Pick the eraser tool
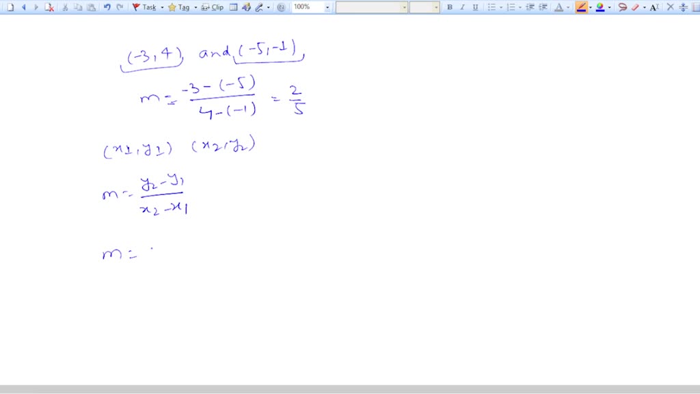The height and width of the screenshot is (394, 700). (636, 8)
